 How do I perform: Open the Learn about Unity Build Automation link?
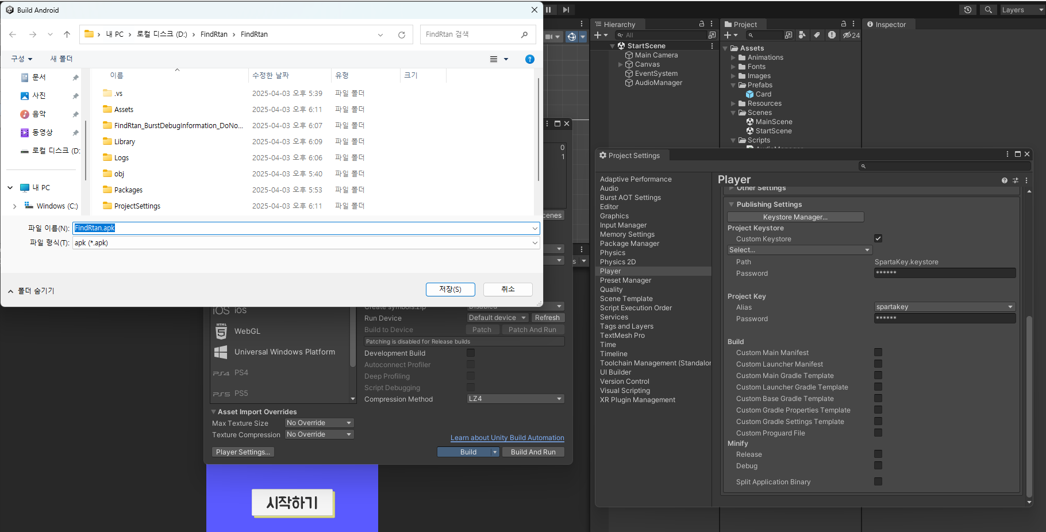pyautogui.click(x=507, y=438)
